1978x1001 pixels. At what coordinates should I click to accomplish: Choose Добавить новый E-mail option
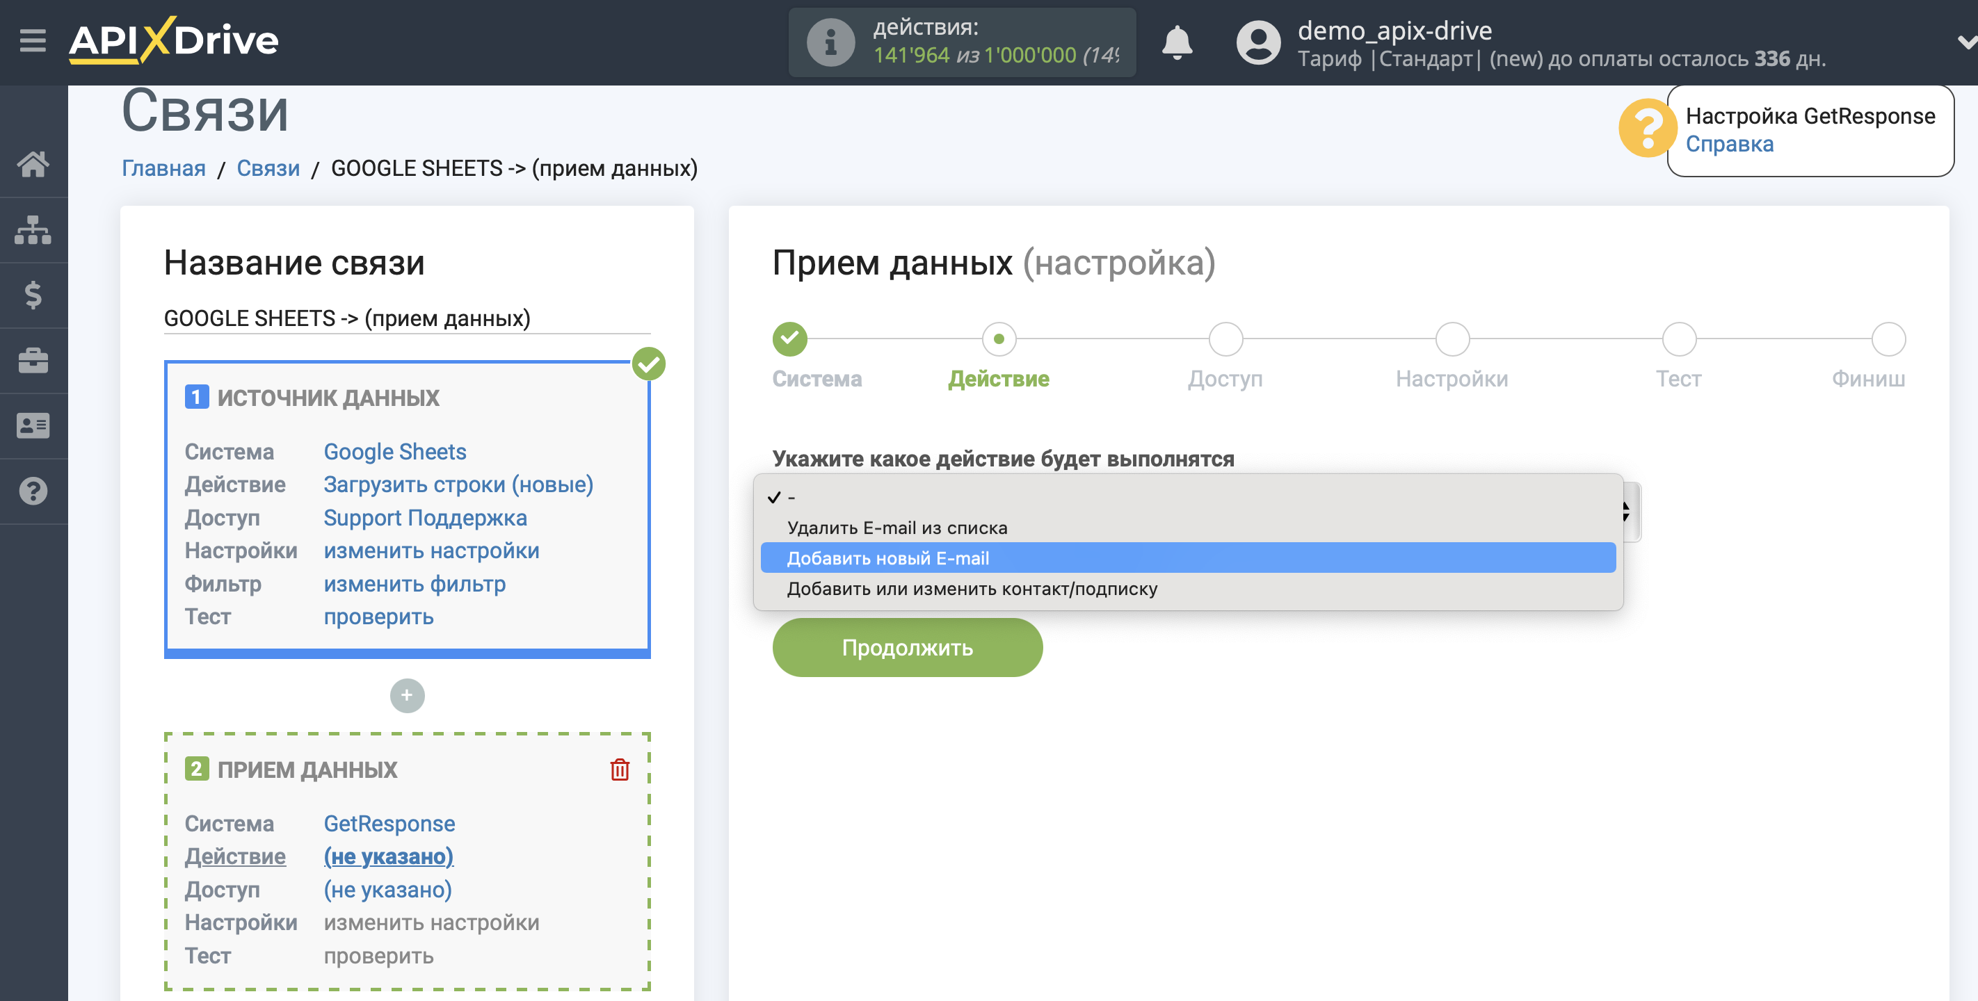point(1188,558)
